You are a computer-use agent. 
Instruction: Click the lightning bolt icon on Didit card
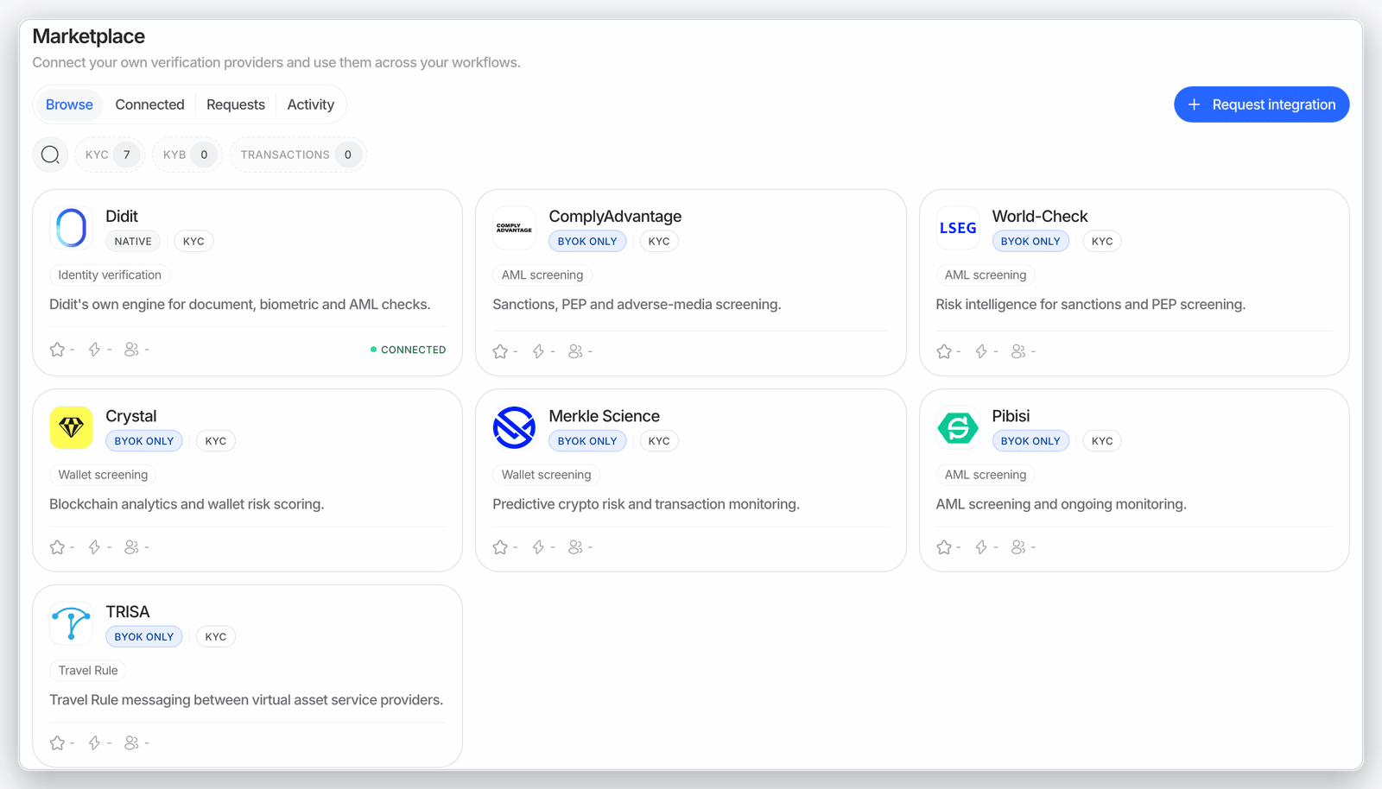click(95, 350)
